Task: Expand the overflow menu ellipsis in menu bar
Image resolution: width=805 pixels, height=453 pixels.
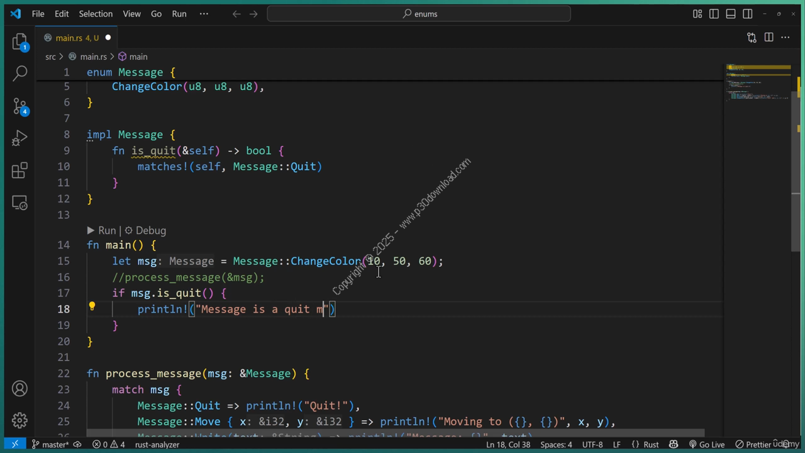Action: click(x=204, y=14)
